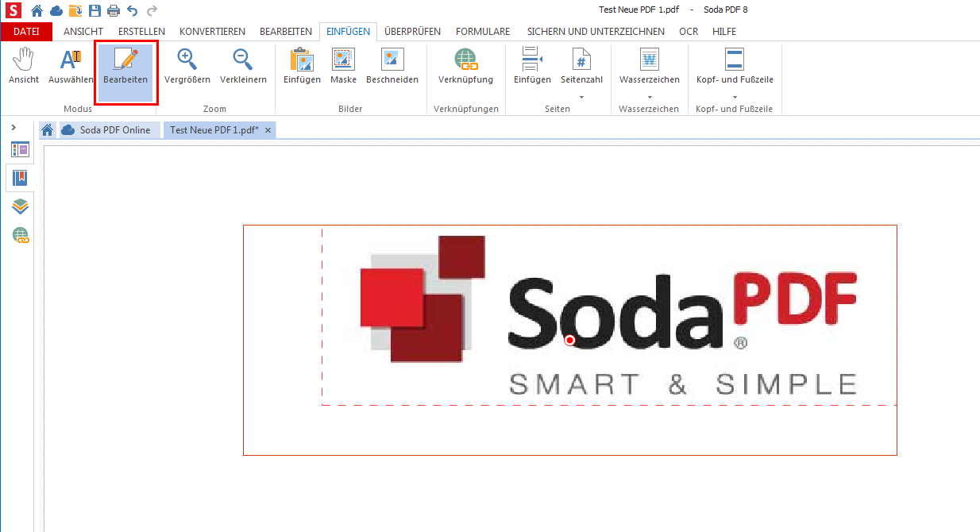Pick the Beschneiden crop tool
This screenshot has height=532, width=980.
click(392, 67)
